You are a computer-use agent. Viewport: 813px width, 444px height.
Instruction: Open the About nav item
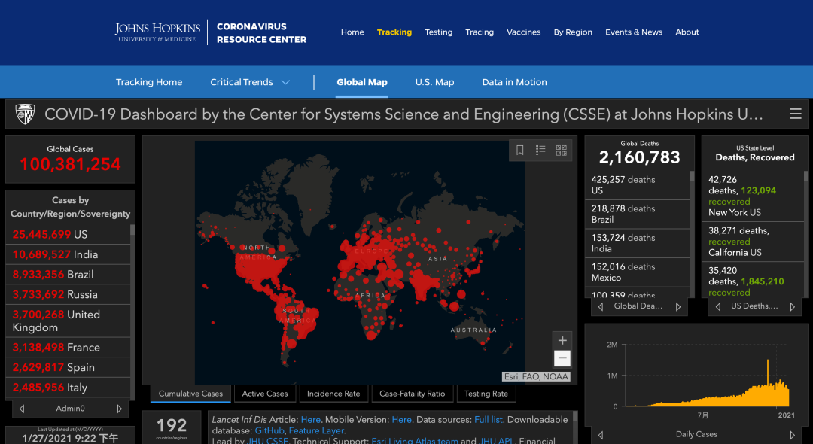pyautogui.click(x=687, y=32)
